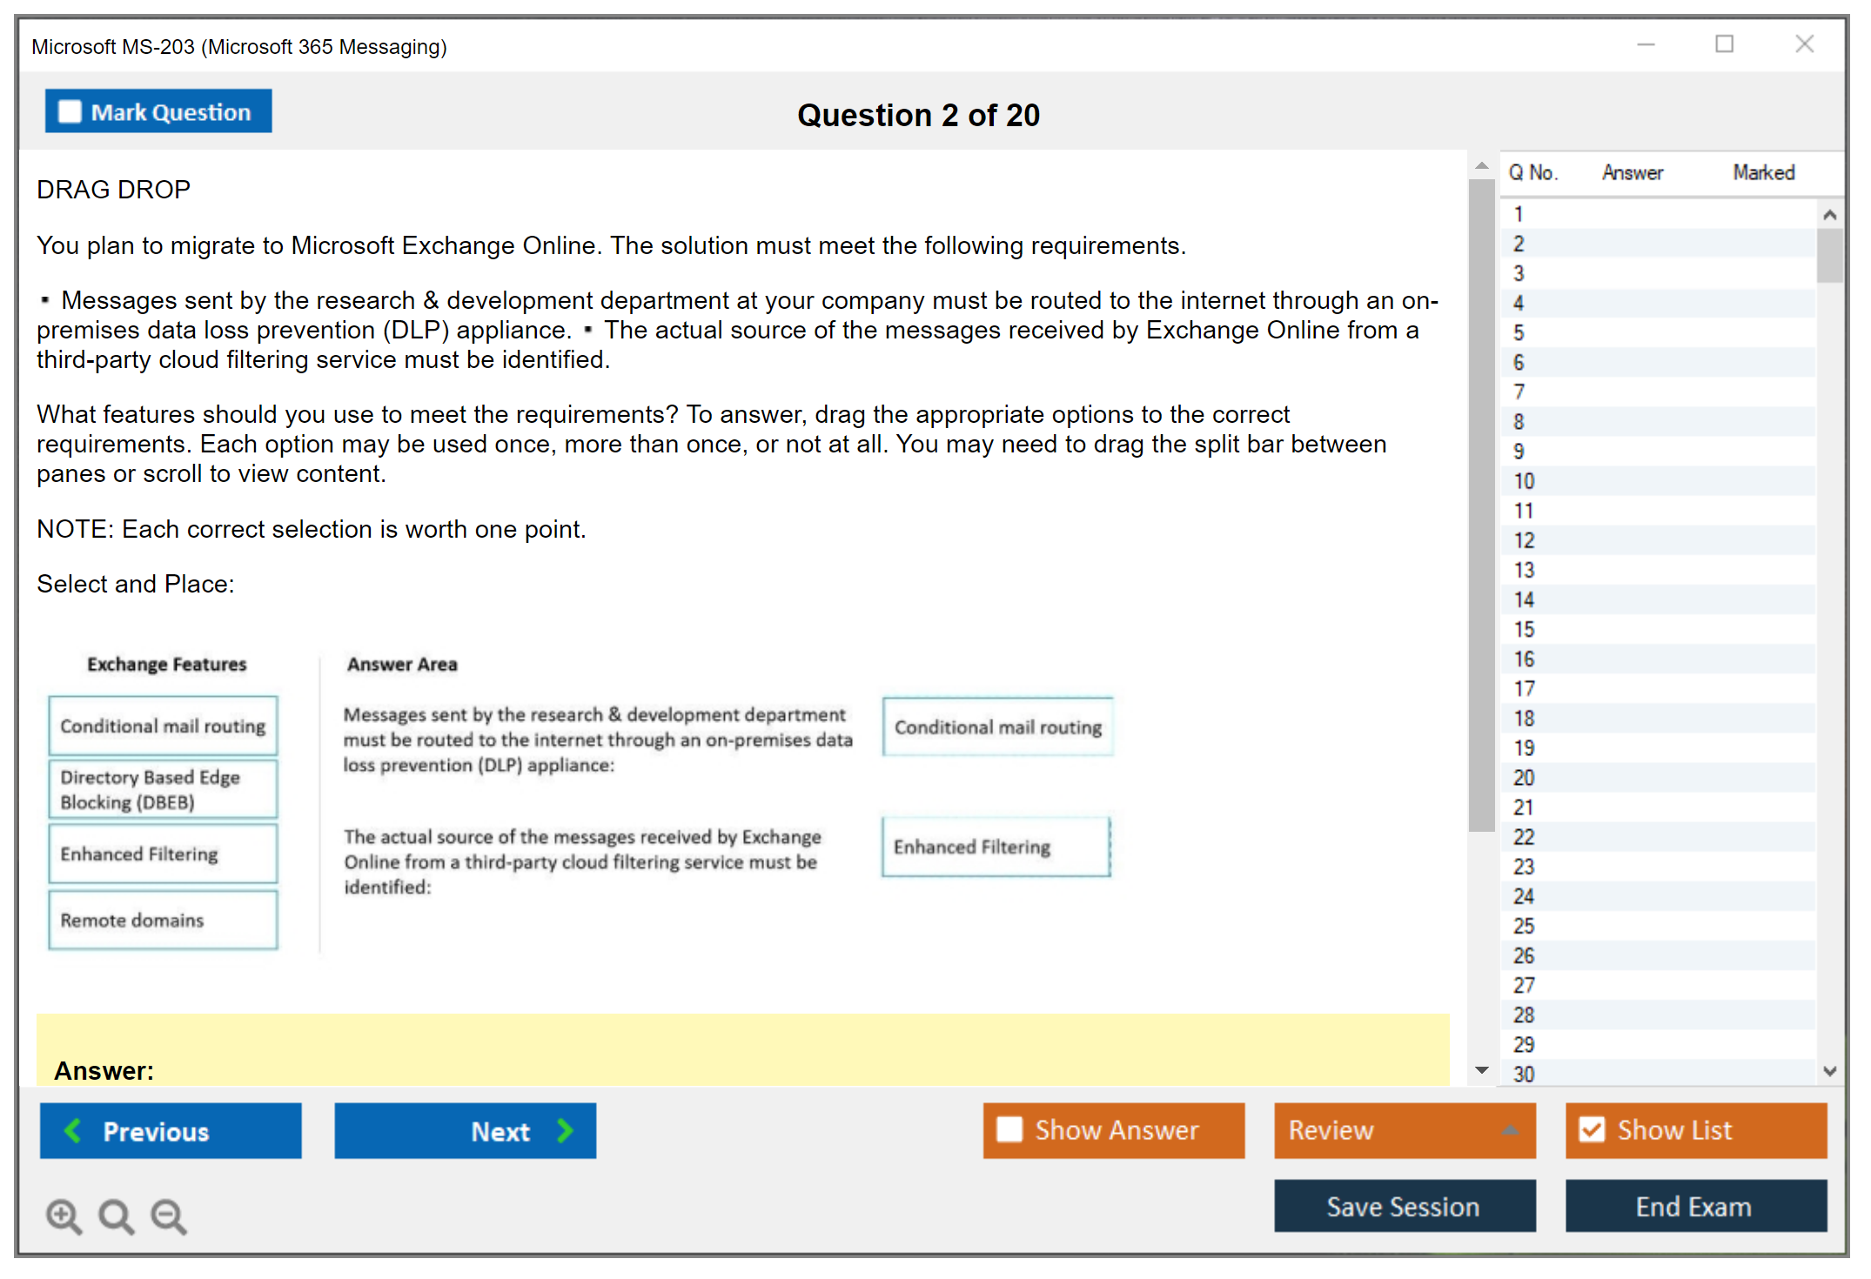The width and height of the screenshot is (1871, 1279).
Task: Click the Marked column header
Action: point(1763,172)
